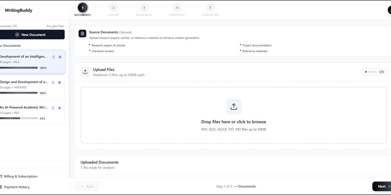Screen dimensions: 391x195
Task: Go to step 2 Outline
Action: coord(113,7)
